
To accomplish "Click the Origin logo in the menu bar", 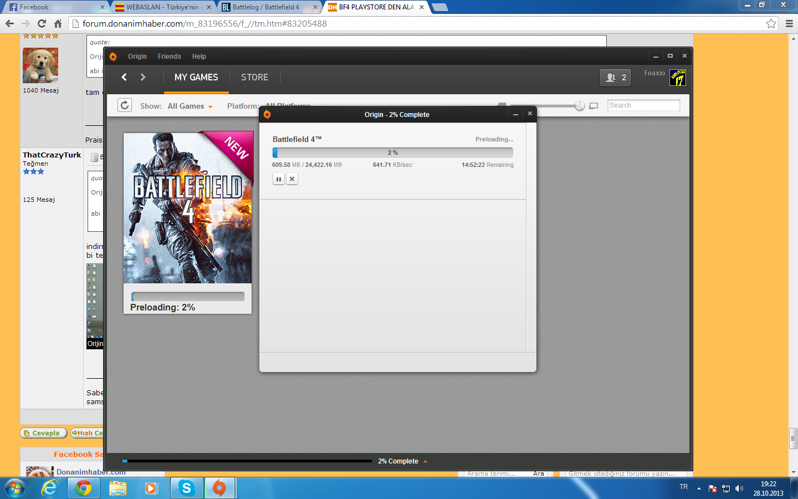I will [113, 57].
